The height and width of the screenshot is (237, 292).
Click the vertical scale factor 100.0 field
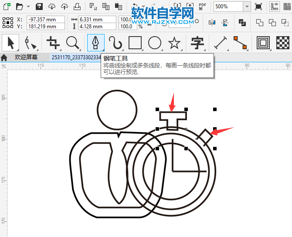point(128,27)
